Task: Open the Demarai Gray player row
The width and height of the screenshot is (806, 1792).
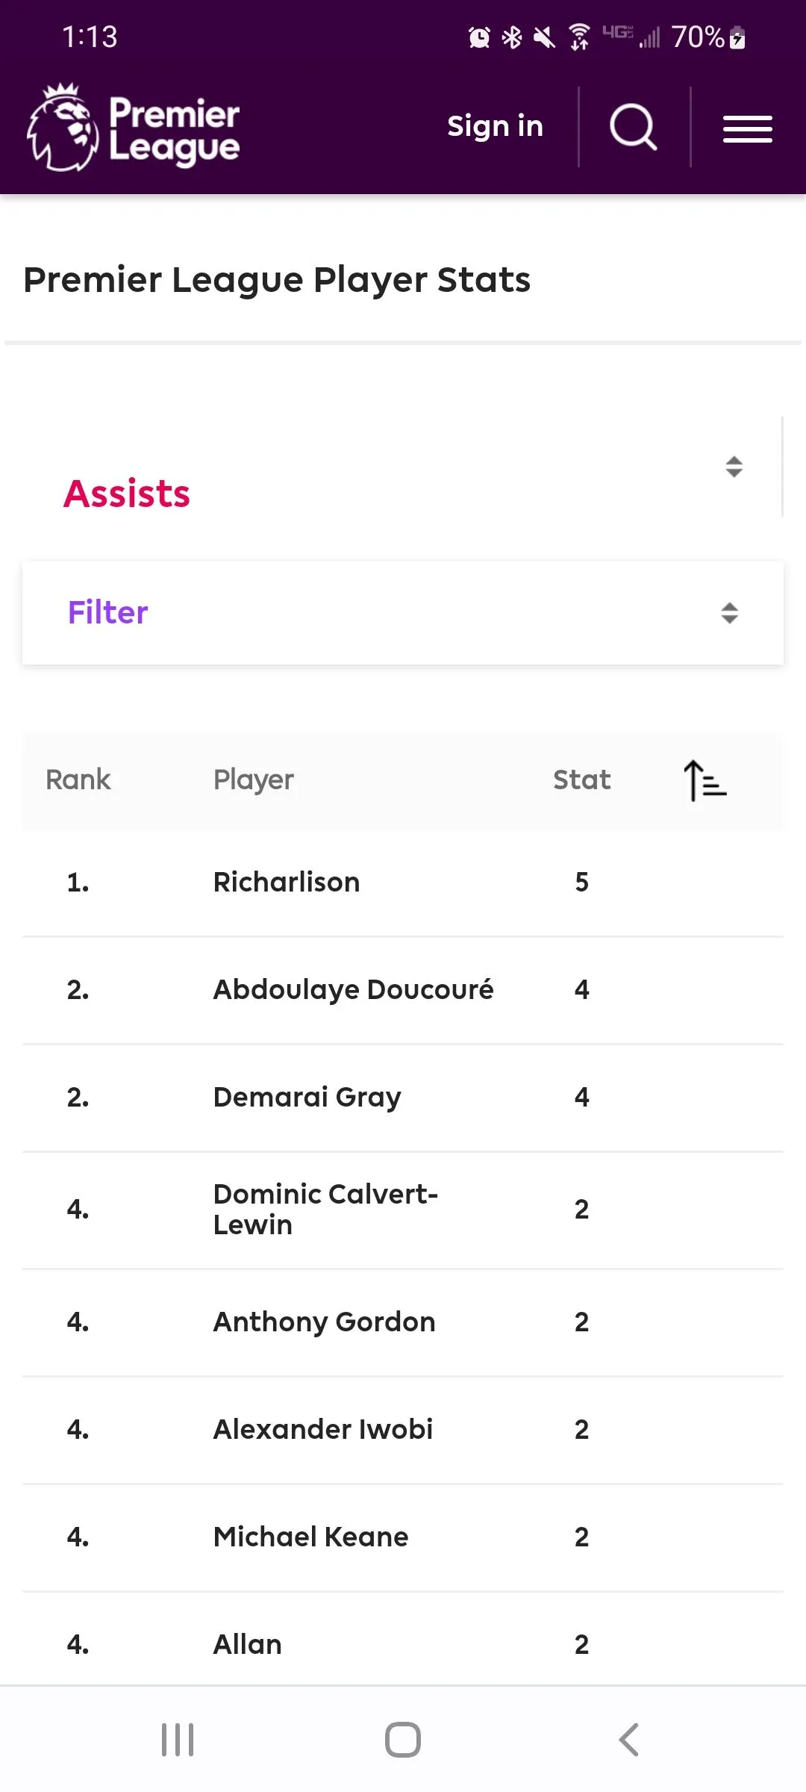Action: 307,1098
